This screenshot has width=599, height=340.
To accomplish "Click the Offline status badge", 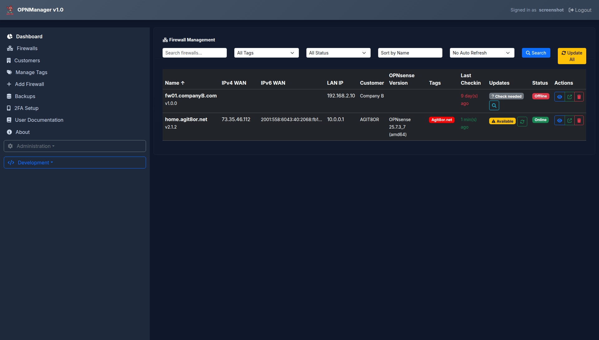I will [541, 96].
